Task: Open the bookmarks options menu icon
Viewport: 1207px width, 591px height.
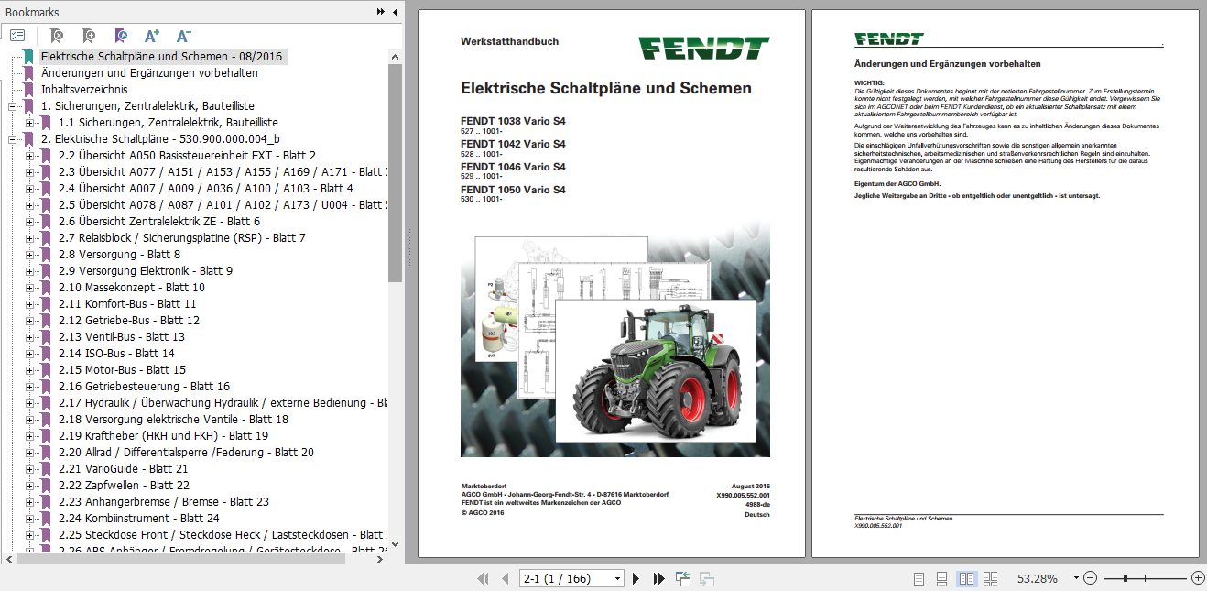Action: (x=17, y=36)
